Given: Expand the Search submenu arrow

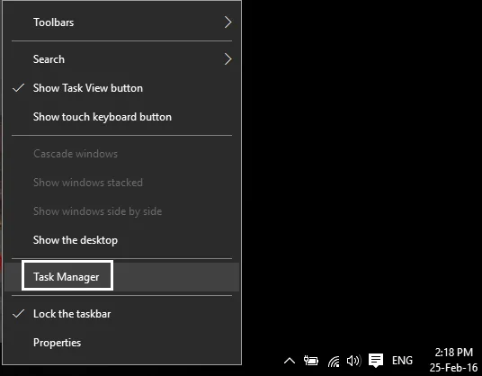Looking at the screenshot, I should (228, 59).
